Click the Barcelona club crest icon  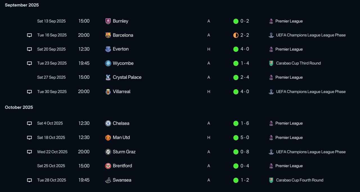(x=108, y=35)
